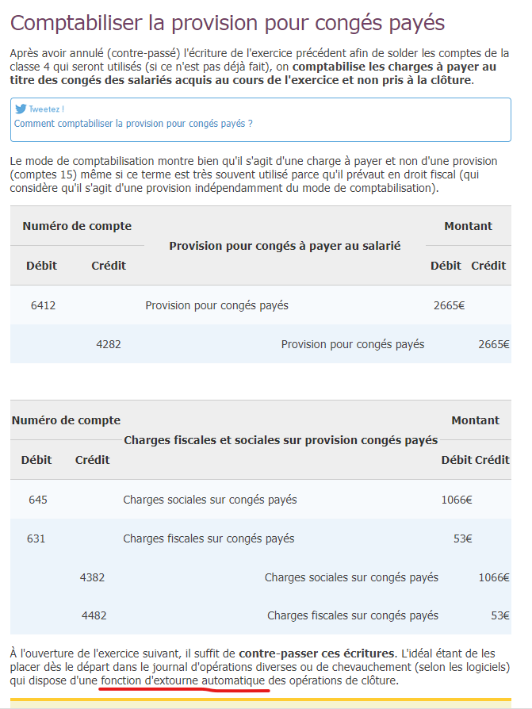The image size is (532, 709).
Task: Select account number 6412 in the first table
Action: click(x=43, y=305)
